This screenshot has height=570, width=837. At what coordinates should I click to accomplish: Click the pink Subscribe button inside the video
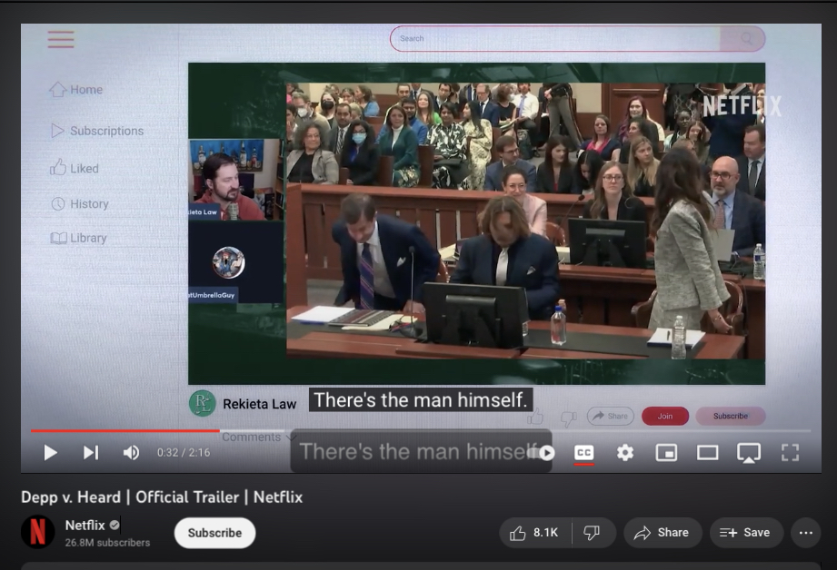(x=731, y=416)
